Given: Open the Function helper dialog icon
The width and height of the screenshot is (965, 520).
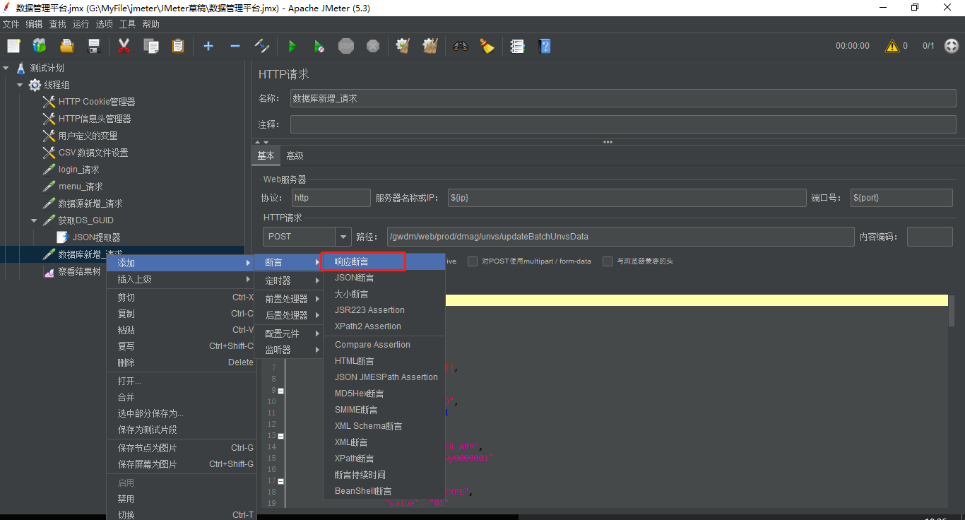Looking at the screenshot, I should pos(518,46).
